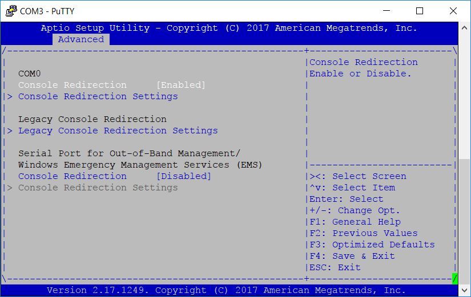Viewport: 471px width, 297px height.
Task: Minimize the COM3 PuTTY window
Action: [x=387, y=11]
